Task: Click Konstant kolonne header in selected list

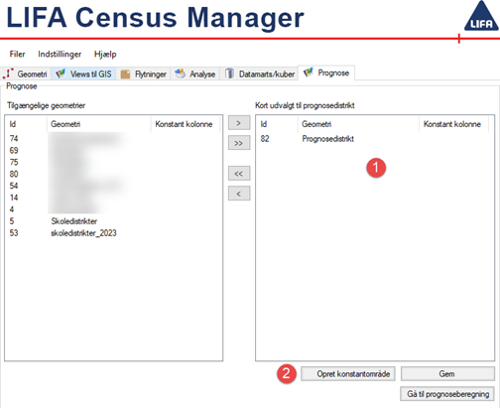Action: point(454,124)
